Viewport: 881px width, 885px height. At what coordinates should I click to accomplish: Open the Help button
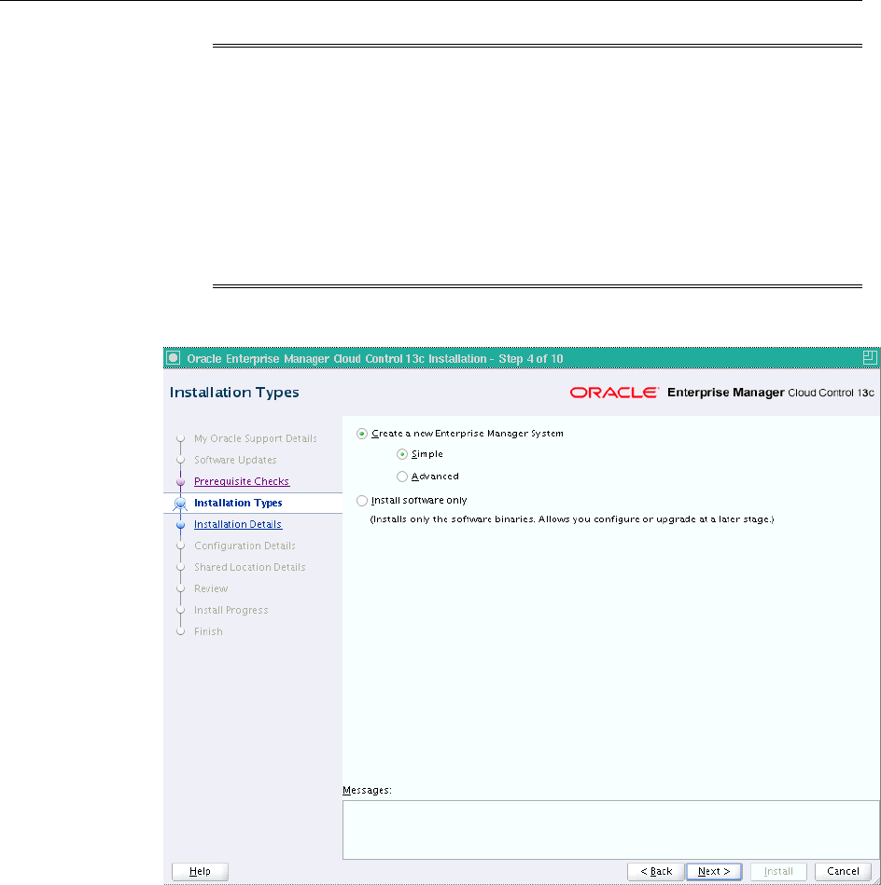200,871
